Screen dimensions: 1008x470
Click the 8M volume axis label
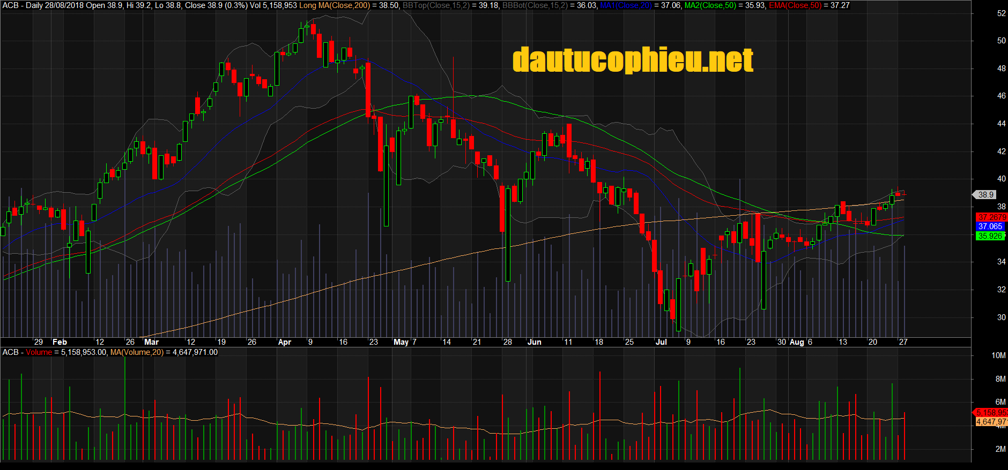click(x=1000, y=379)
